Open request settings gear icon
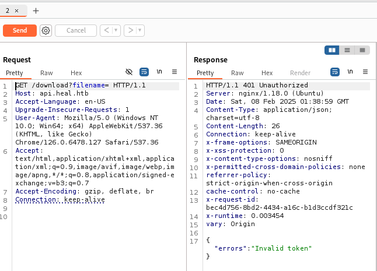Viewport: 377px width, 271px height. coord(46,30)
